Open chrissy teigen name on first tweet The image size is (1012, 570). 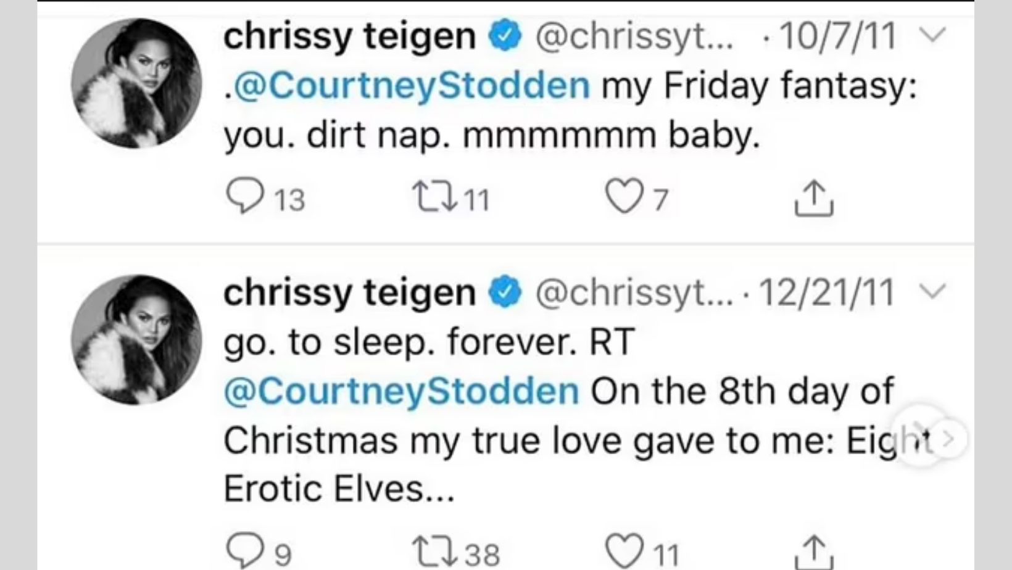(349, 36)
